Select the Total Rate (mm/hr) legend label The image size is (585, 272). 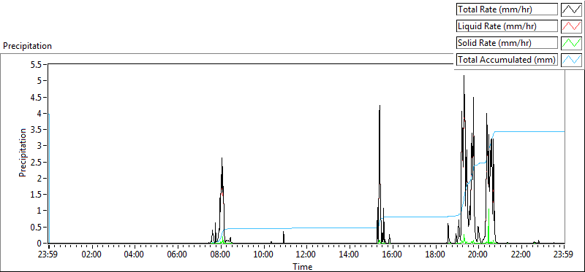(507, 9)
